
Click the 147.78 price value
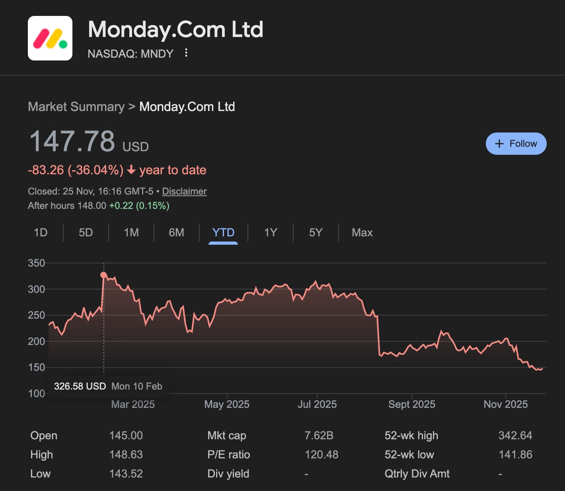click(72, 141)
